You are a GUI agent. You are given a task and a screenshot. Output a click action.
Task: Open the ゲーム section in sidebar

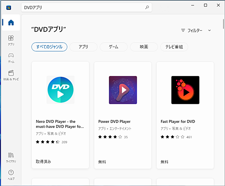coord(11,58)
